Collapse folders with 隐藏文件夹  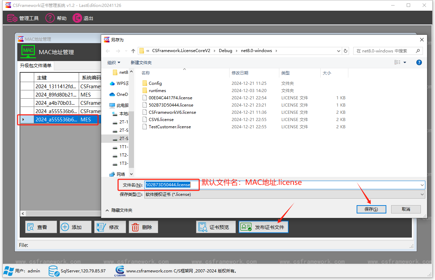click(x=119, y=210)
